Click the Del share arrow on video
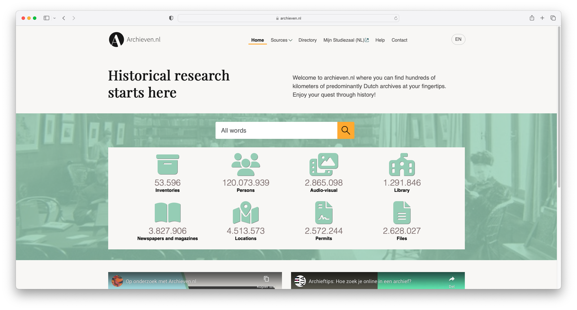577x310 pixels. click(452, 279)
